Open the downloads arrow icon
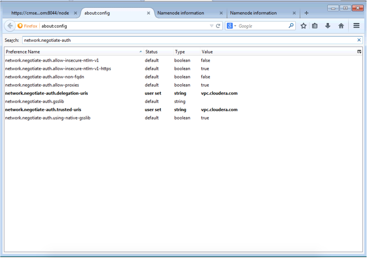 pyautogui.click(x=328, y=26)
